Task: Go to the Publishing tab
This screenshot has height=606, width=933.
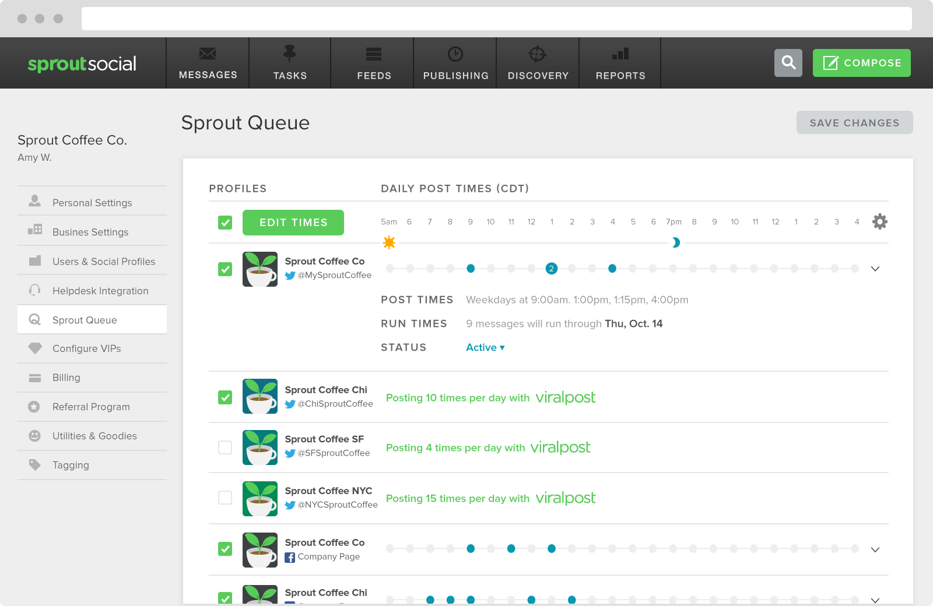Action: tap(455, 63)
